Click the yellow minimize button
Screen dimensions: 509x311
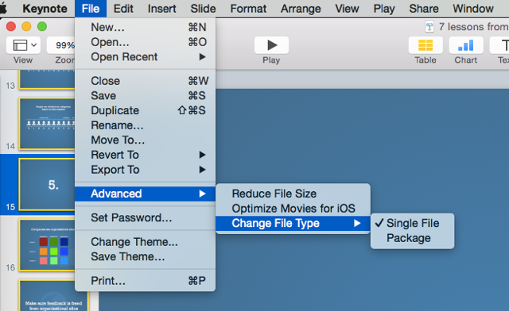point(26,26)
